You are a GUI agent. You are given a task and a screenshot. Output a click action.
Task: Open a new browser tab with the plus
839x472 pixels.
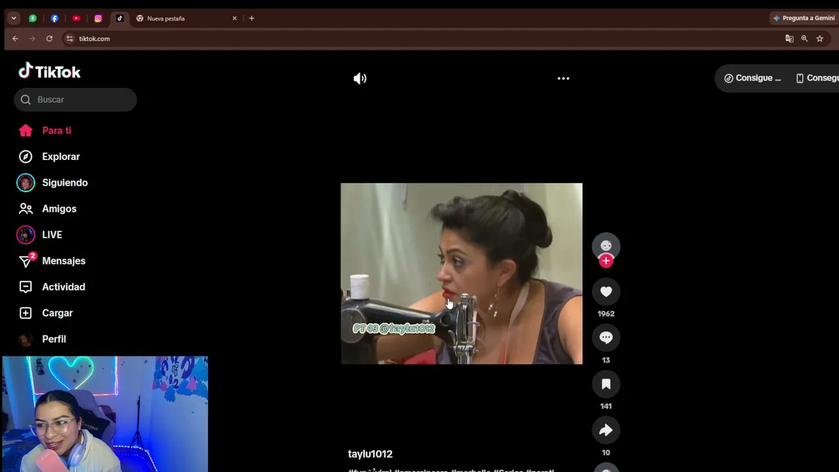point(252,18)
